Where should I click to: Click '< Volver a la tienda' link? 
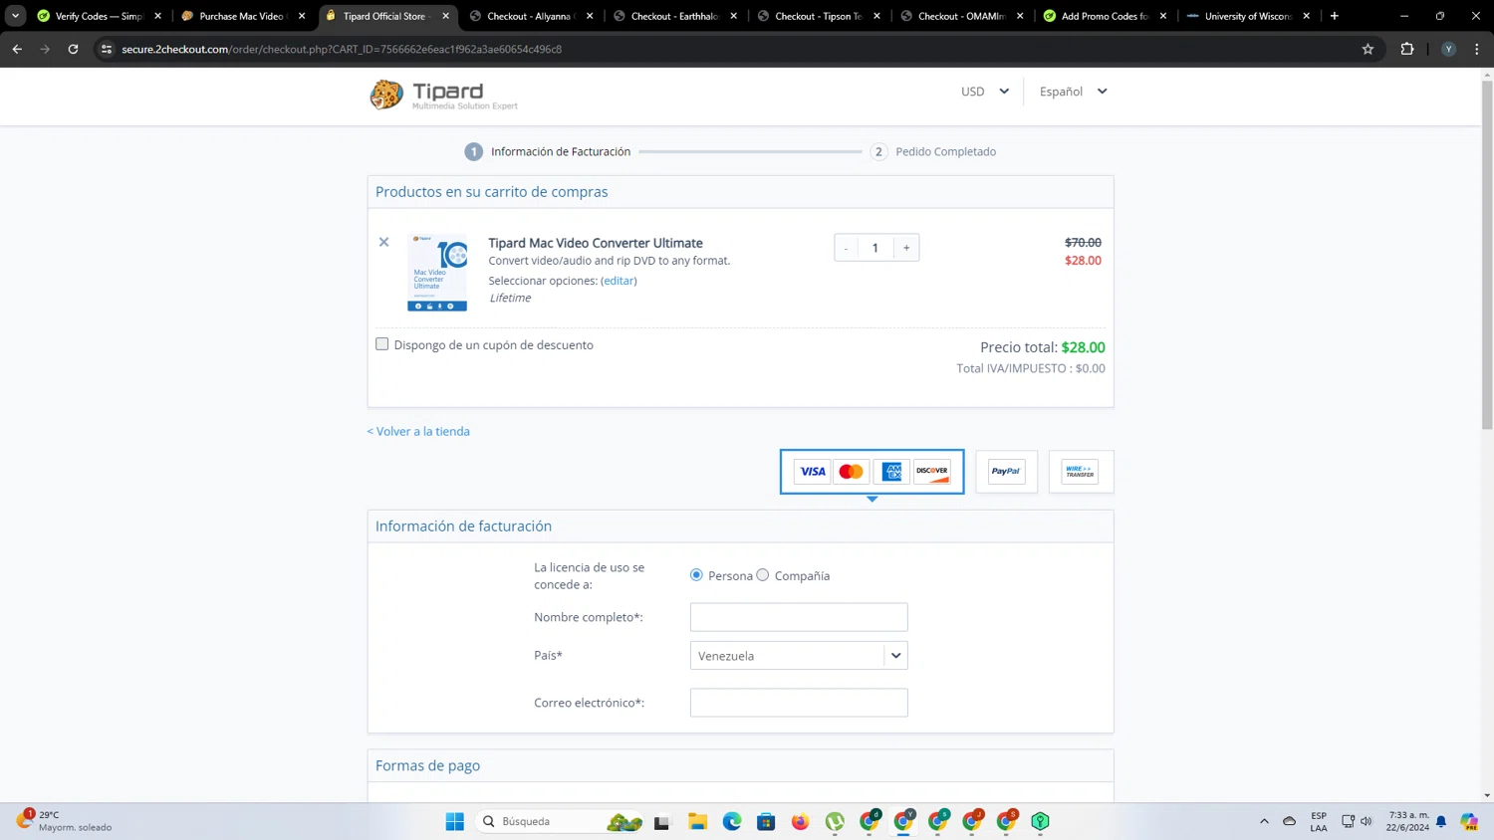(x=418, y=431)
